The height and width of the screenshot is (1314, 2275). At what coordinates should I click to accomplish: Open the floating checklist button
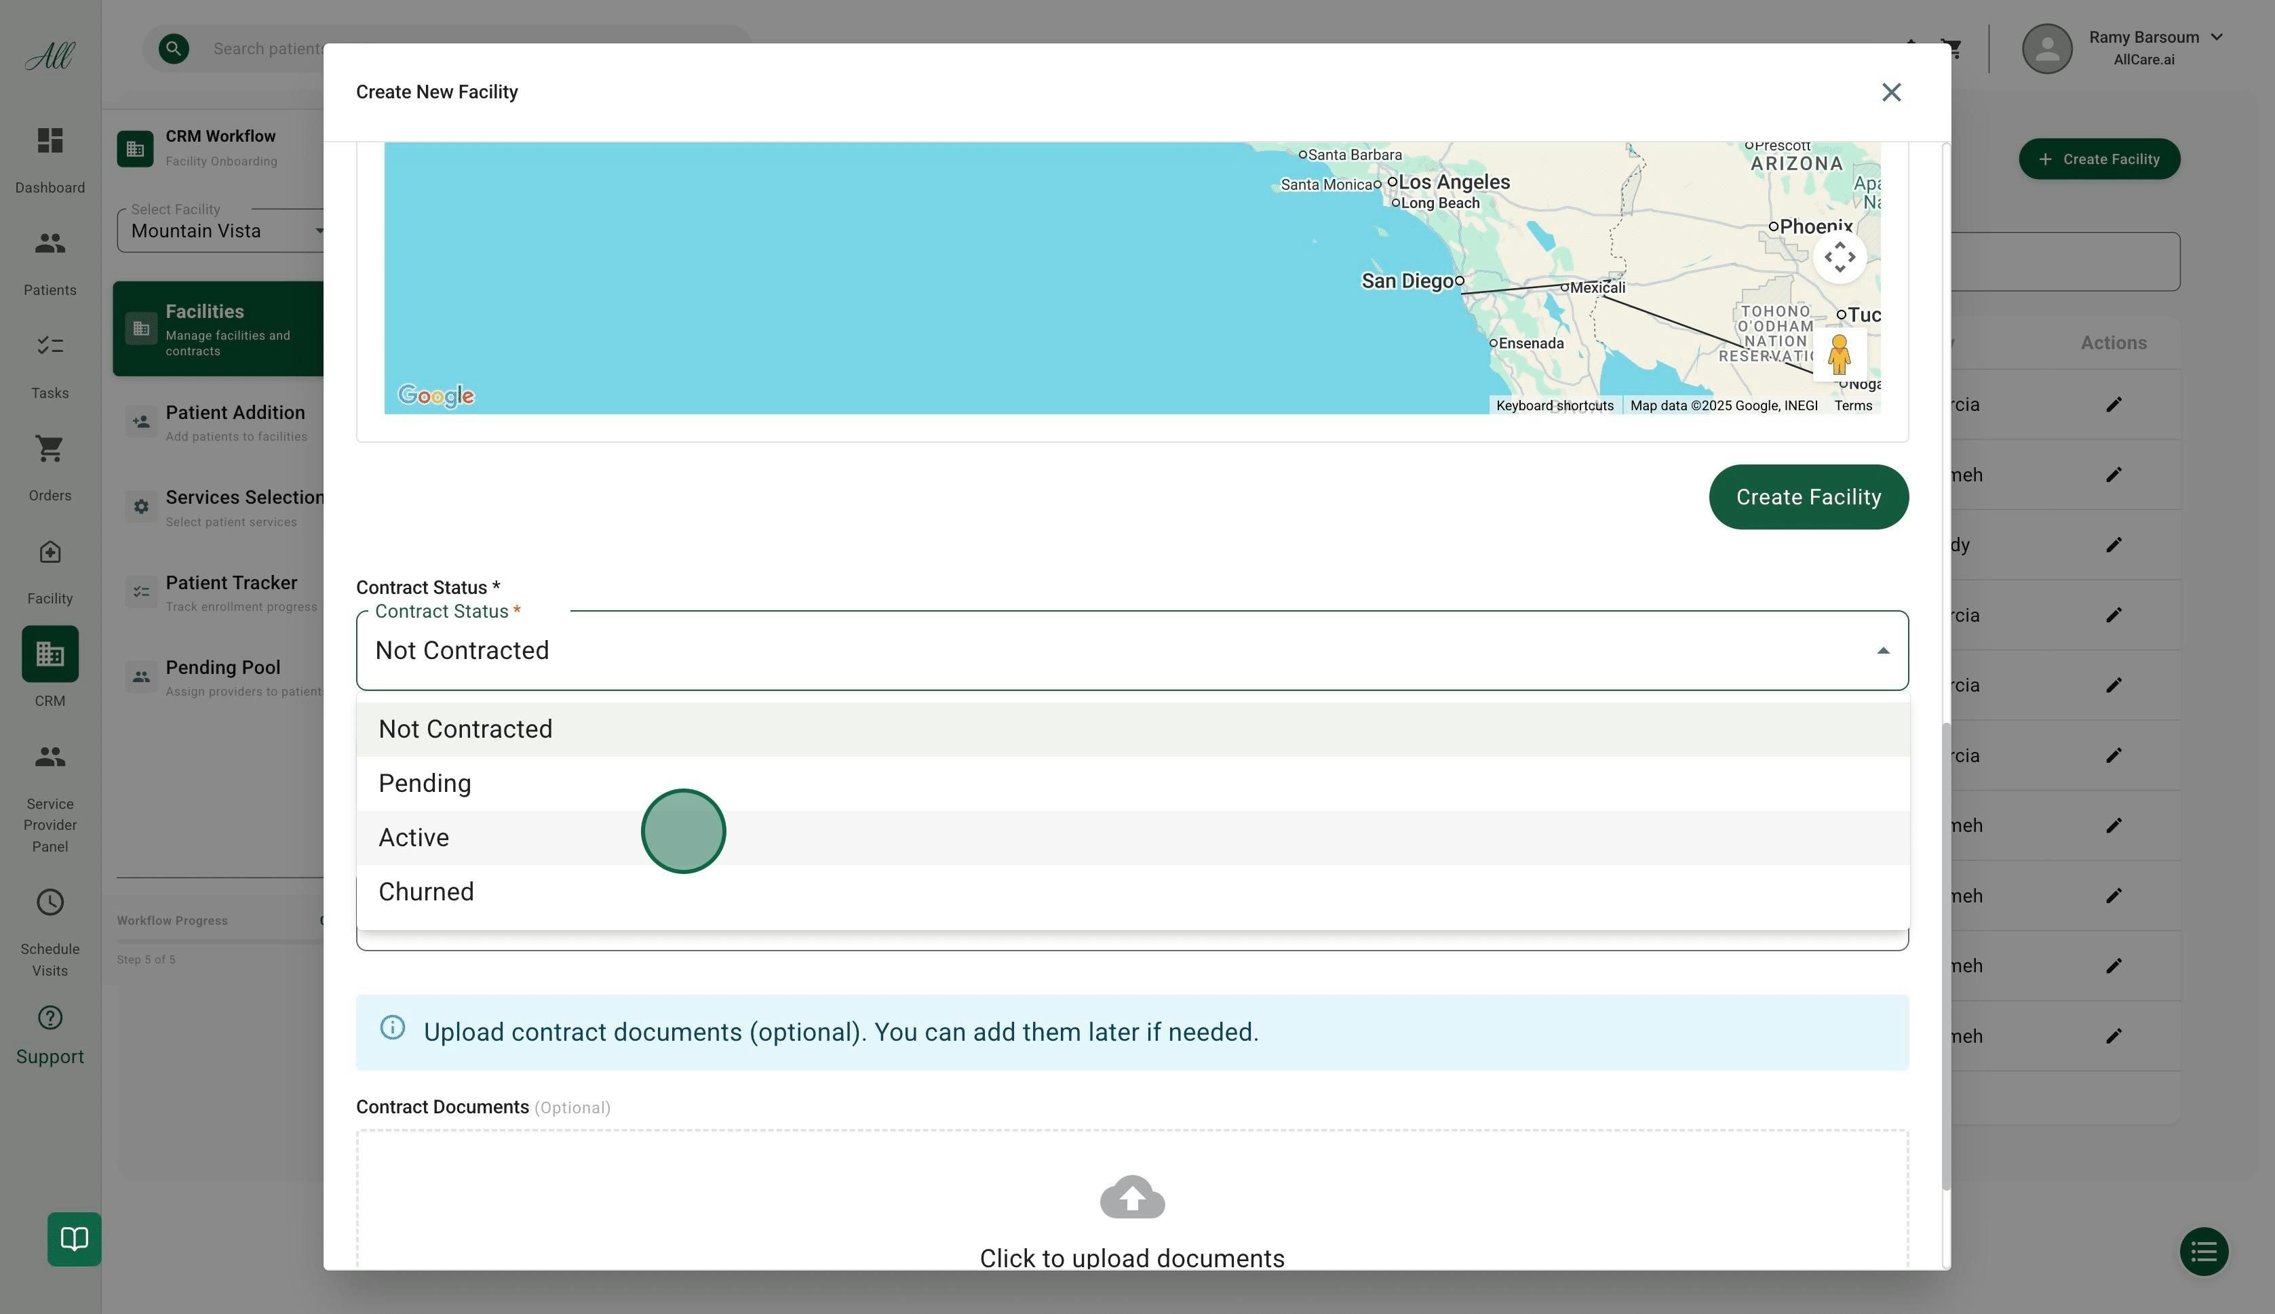tap(2204, 1252)
